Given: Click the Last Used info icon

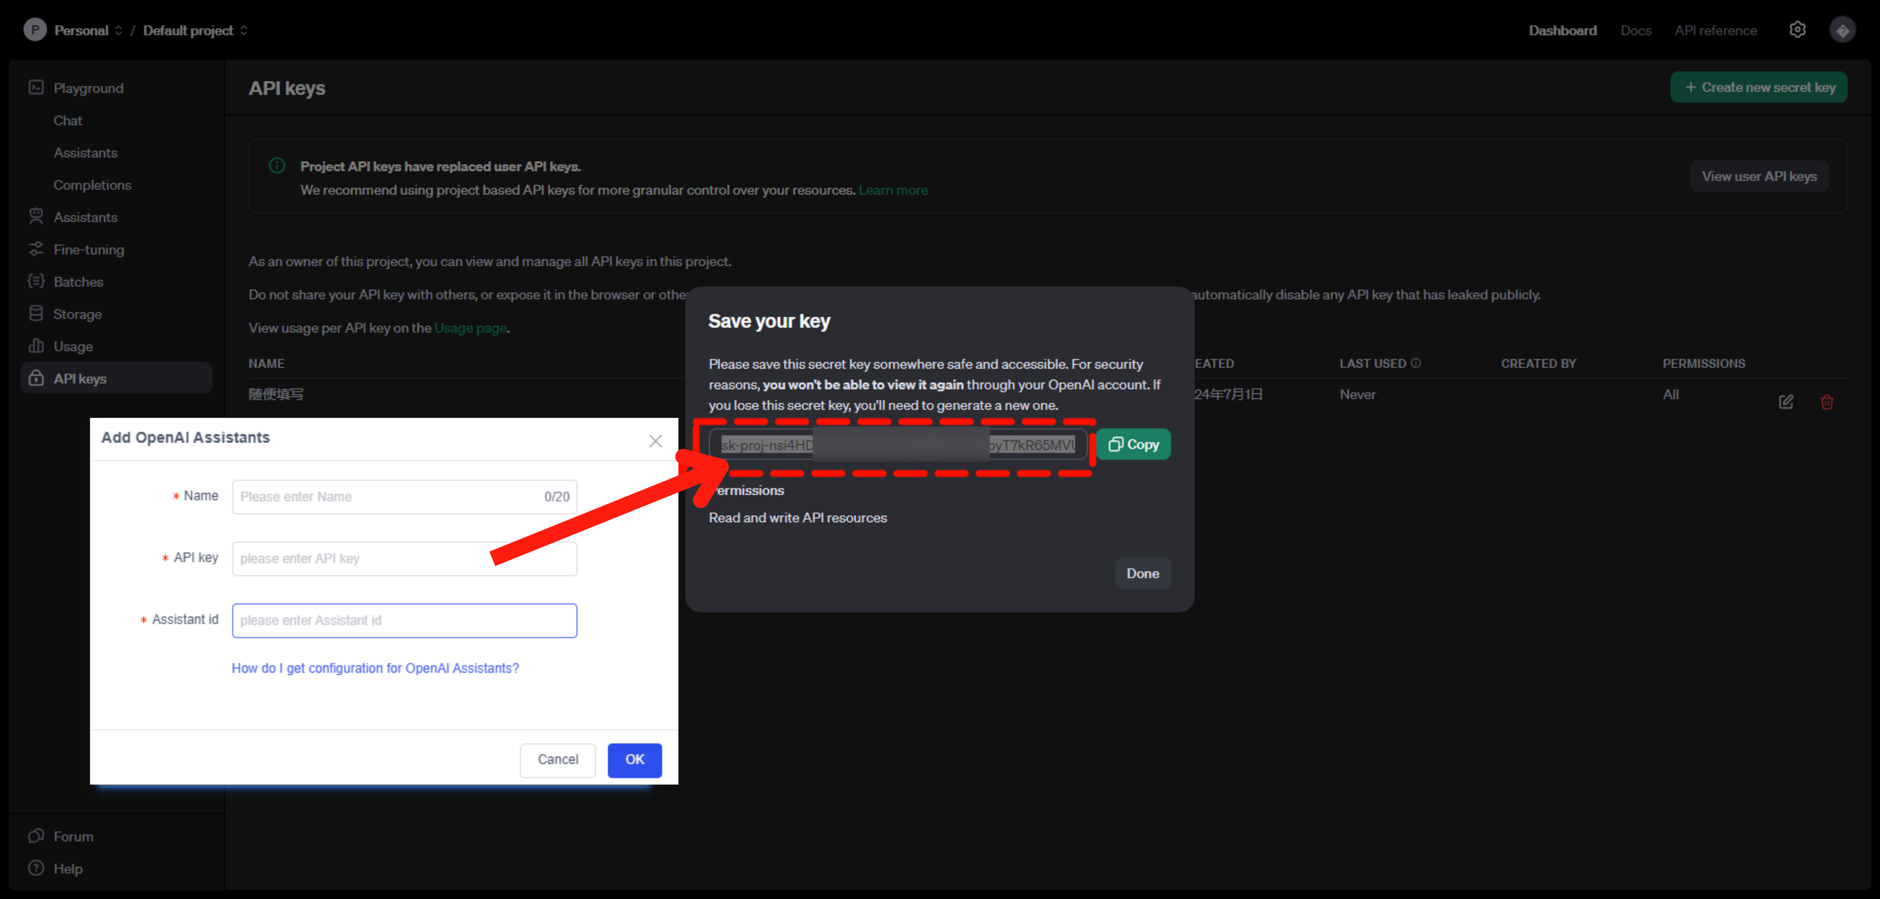Looking at the screenshot, I should tap(1416, 363).
